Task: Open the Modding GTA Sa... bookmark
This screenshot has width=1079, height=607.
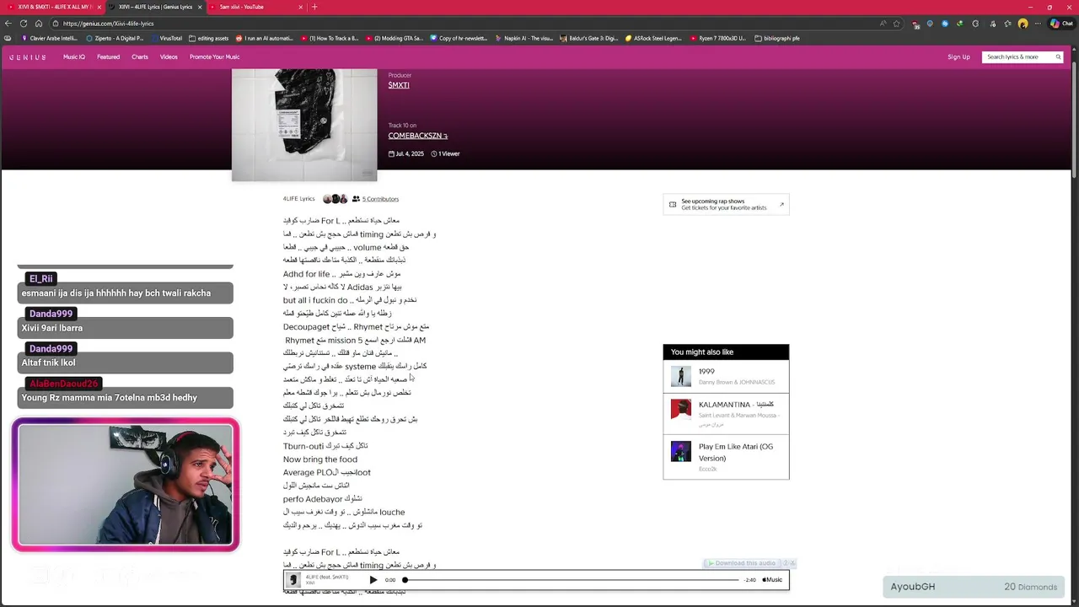Action: tap(395, 38)
